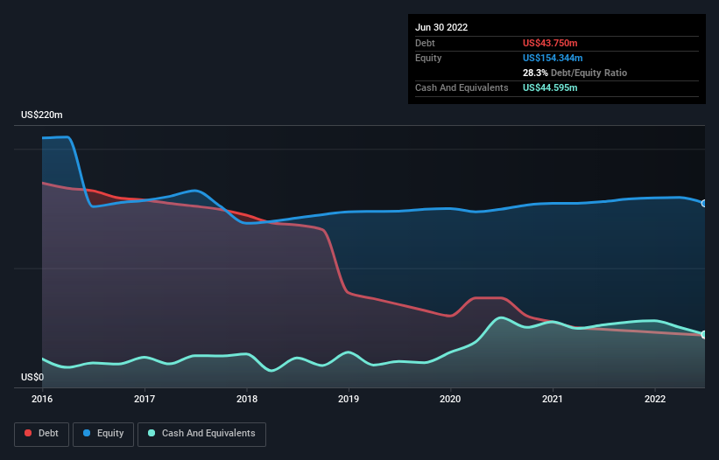Screen dimensions: 719x460
Task: Click the 2021 x-axis label
Action: point(553,399)
